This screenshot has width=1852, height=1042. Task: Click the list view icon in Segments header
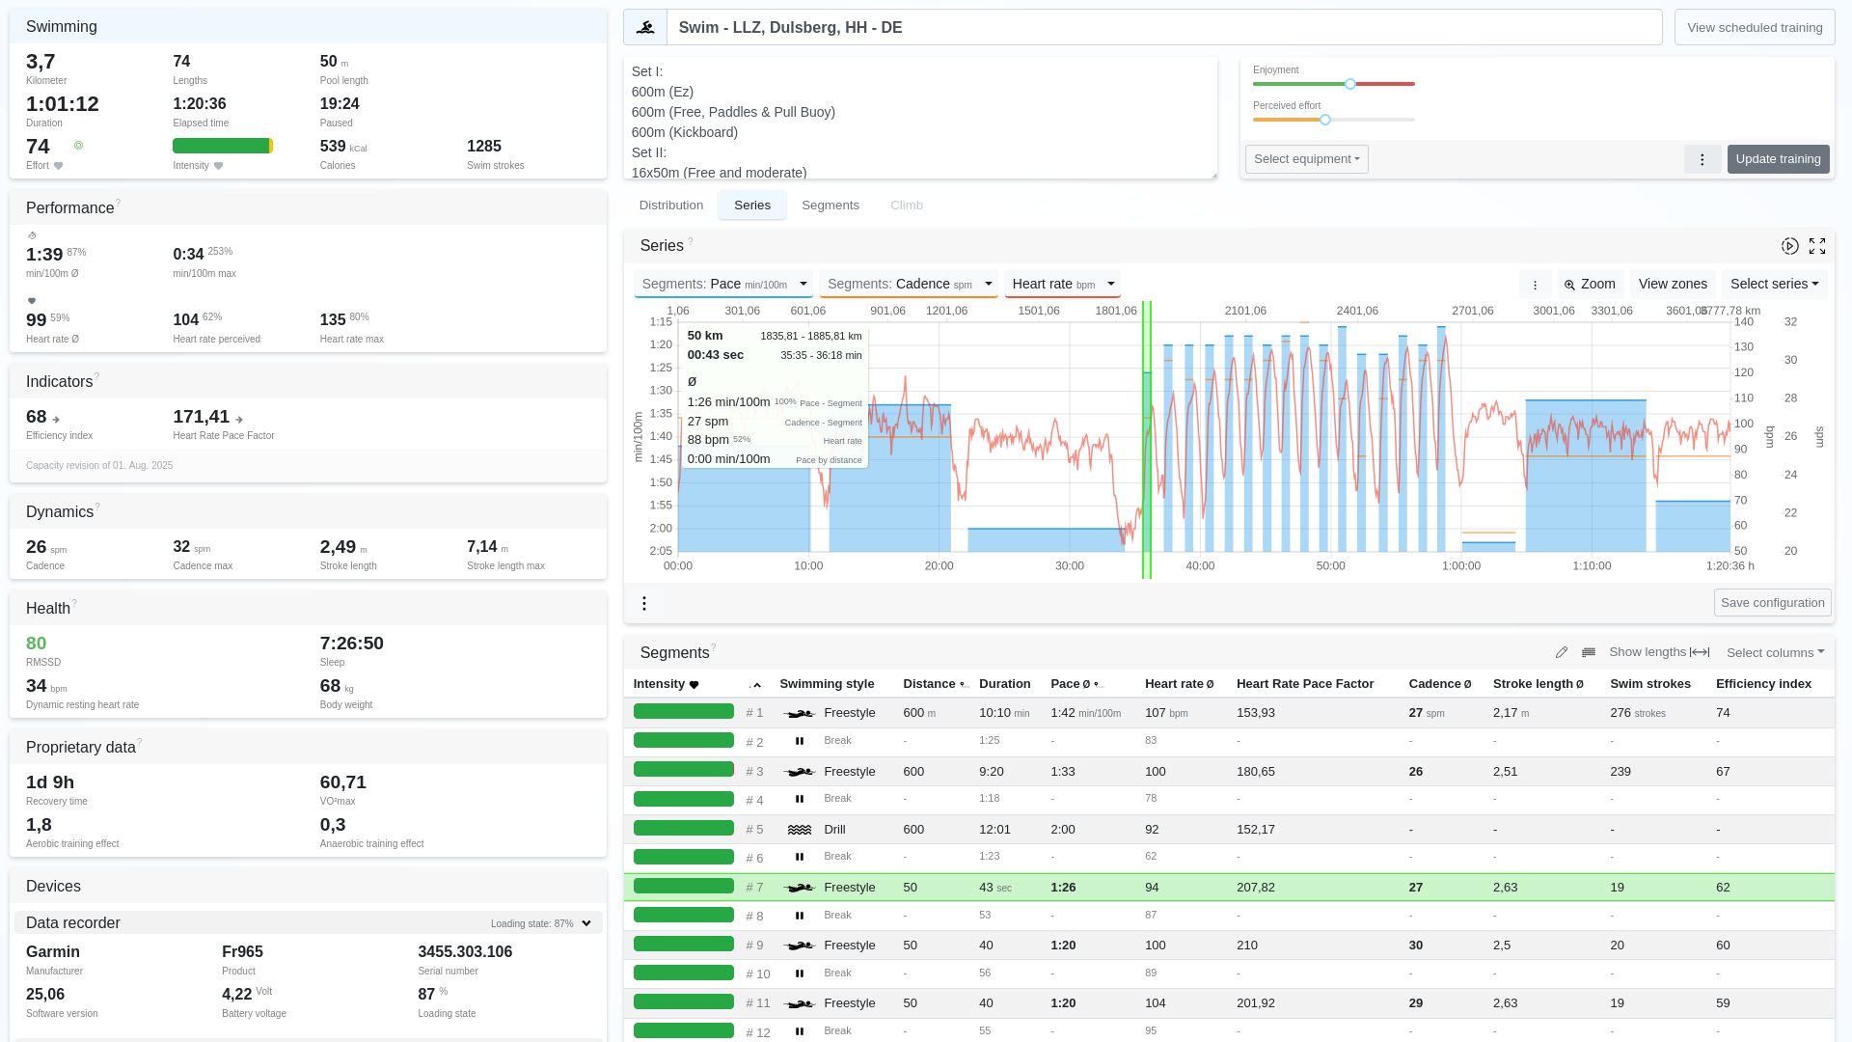(1589, 652)
